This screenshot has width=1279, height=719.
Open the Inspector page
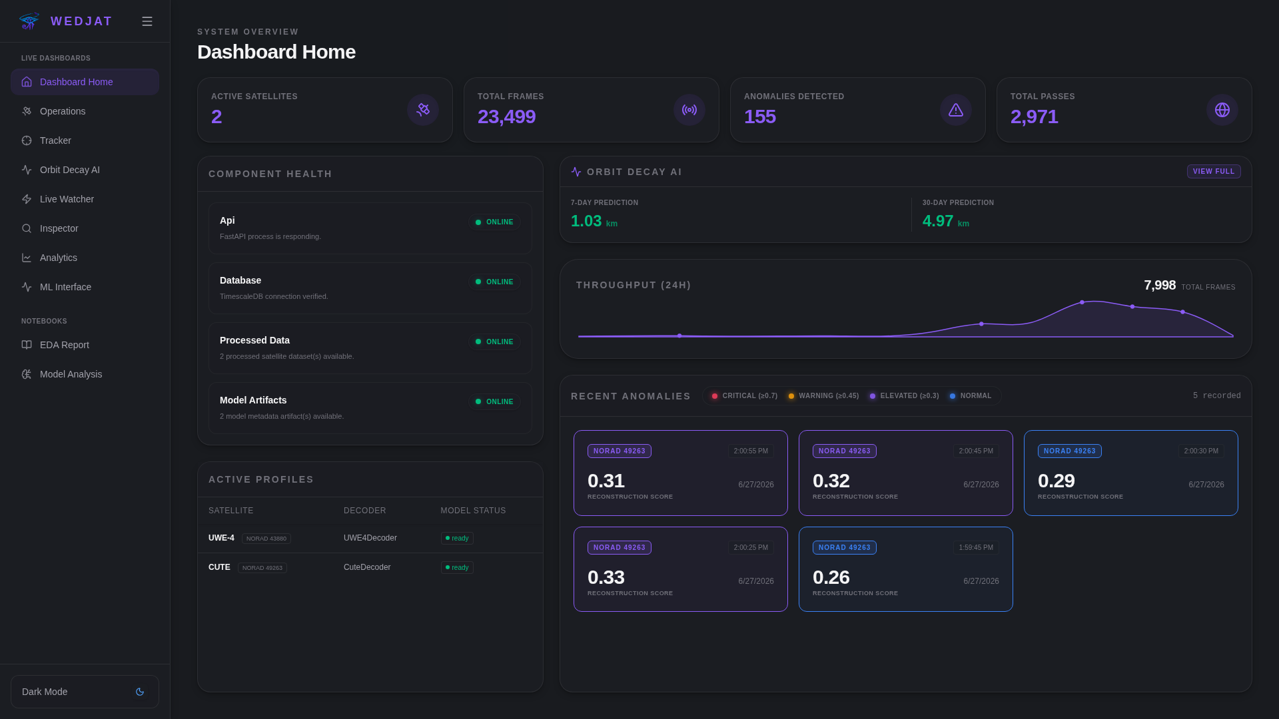[x=85, y=228]
